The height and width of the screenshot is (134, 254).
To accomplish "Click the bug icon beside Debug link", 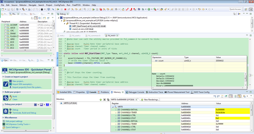I will click(x=11, y=110).
